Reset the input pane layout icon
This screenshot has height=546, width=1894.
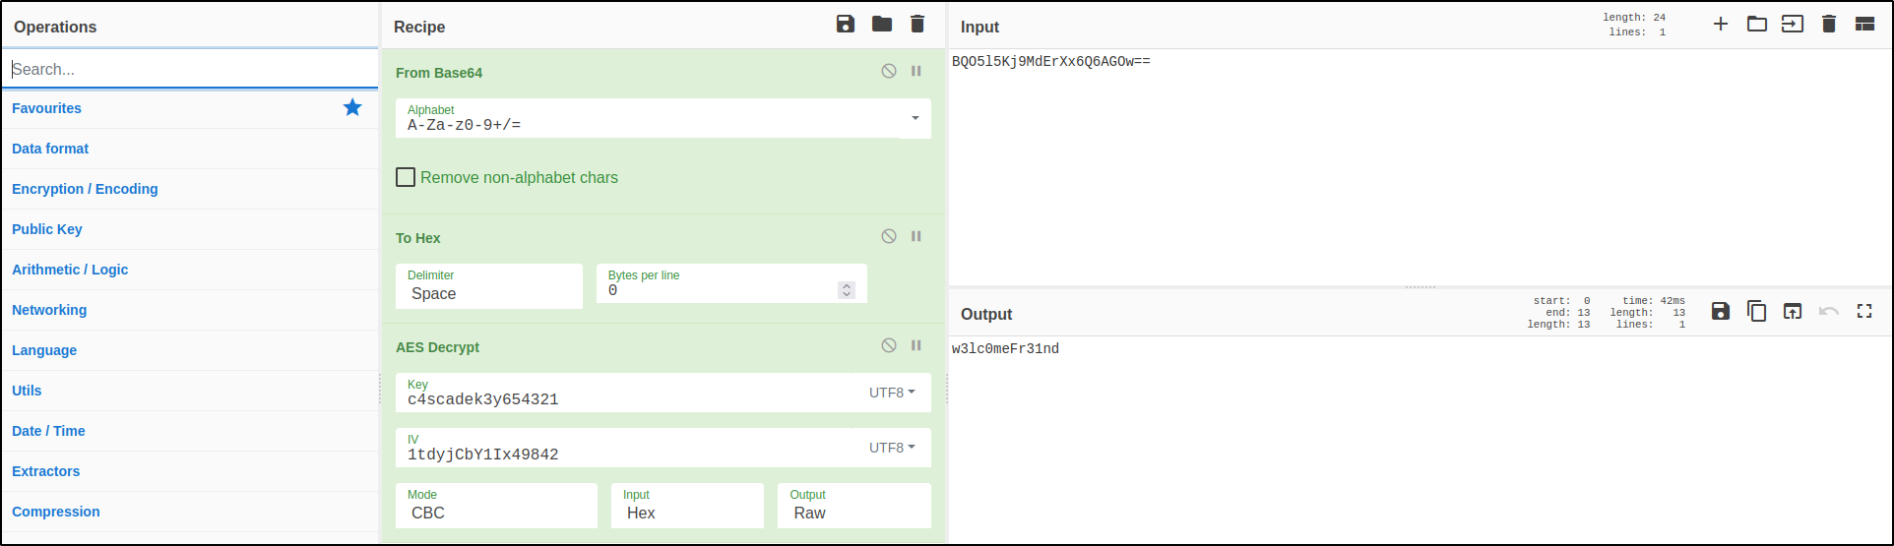(x=1865, y=25)
